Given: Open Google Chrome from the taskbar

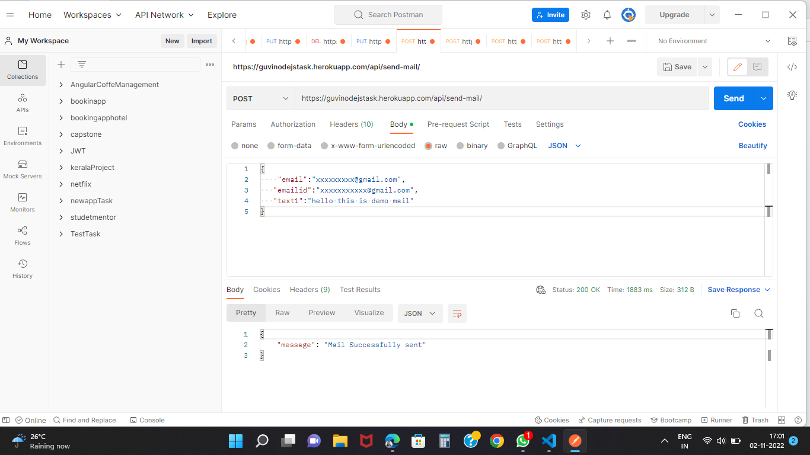Looking at the screenshot, I should point(497,441).
